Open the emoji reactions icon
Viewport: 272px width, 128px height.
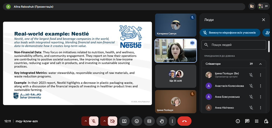[x=137, y=121]
